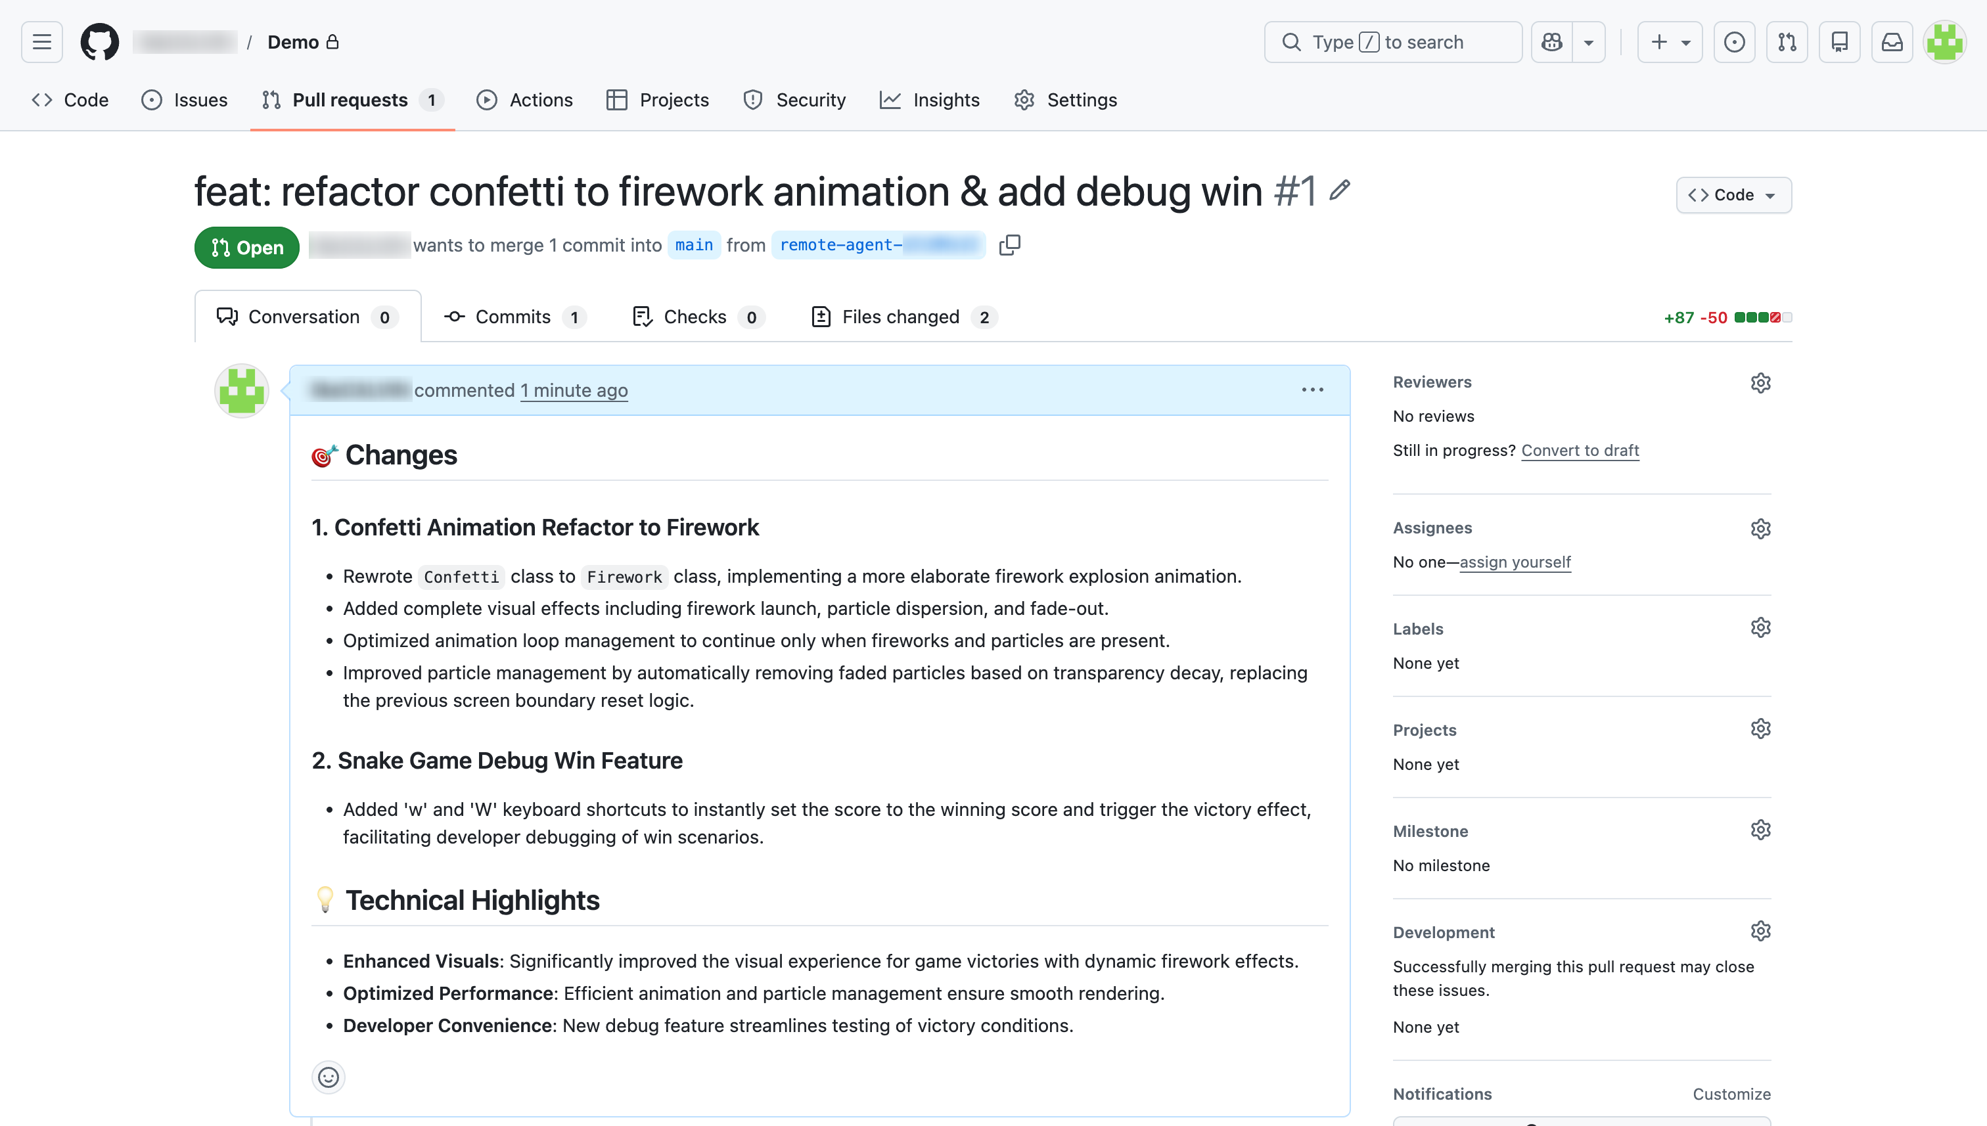Open the Projects sidebar gear settings
Viewport: 1987px width, 1126px height.
tap(1760, 729)
